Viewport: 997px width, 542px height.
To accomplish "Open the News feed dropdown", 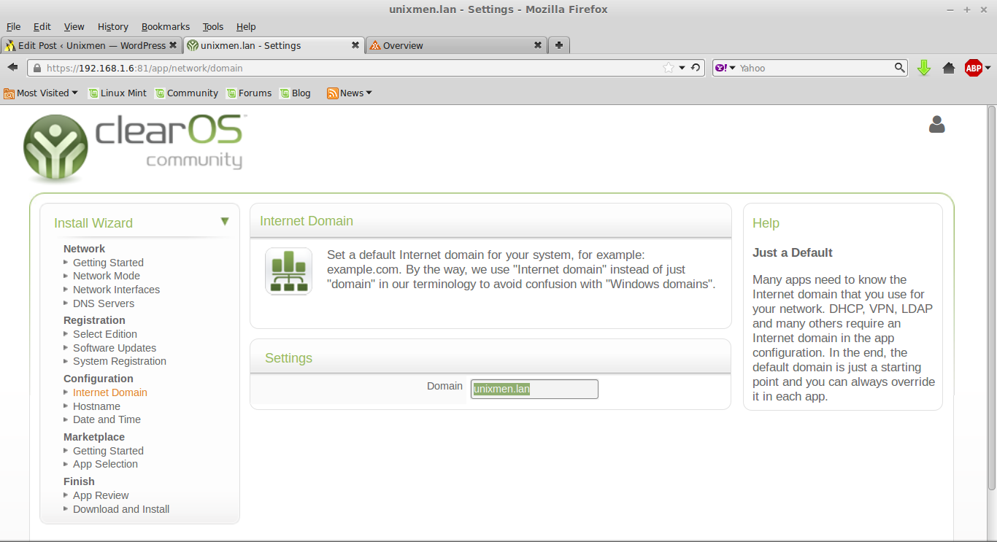I will pyautogui.click(x=350, y=93).
